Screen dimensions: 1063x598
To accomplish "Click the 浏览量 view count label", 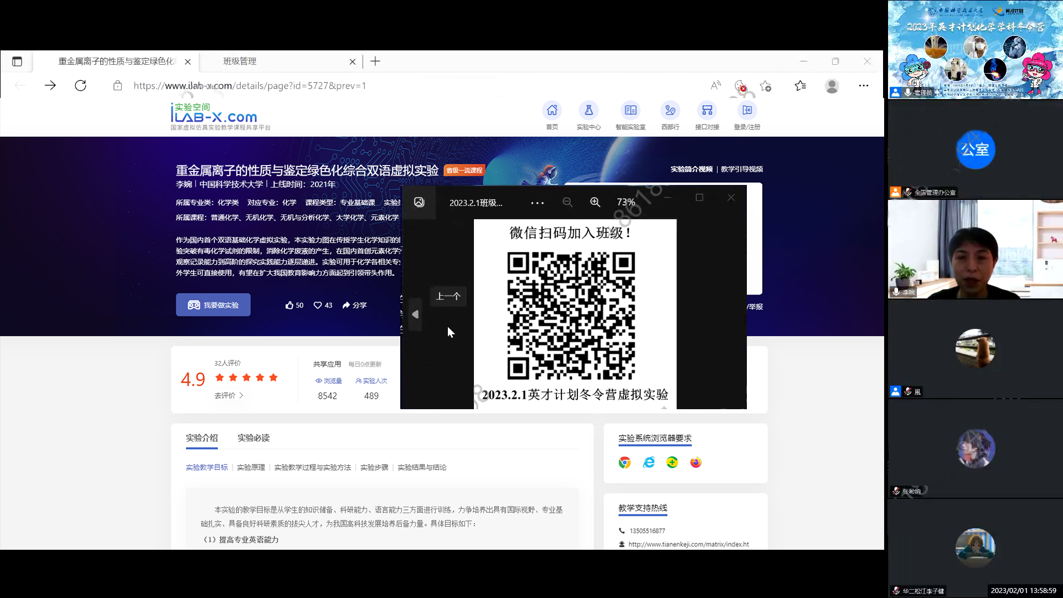I will point(329,381).
